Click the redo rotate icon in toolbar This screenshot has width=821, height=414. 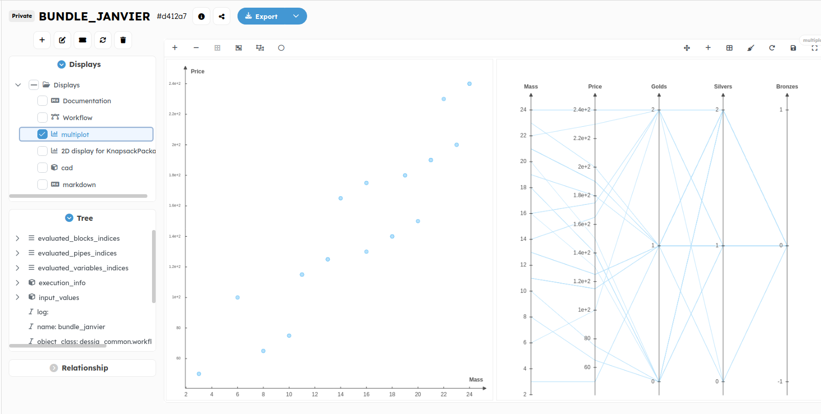[x=772, y=48]
